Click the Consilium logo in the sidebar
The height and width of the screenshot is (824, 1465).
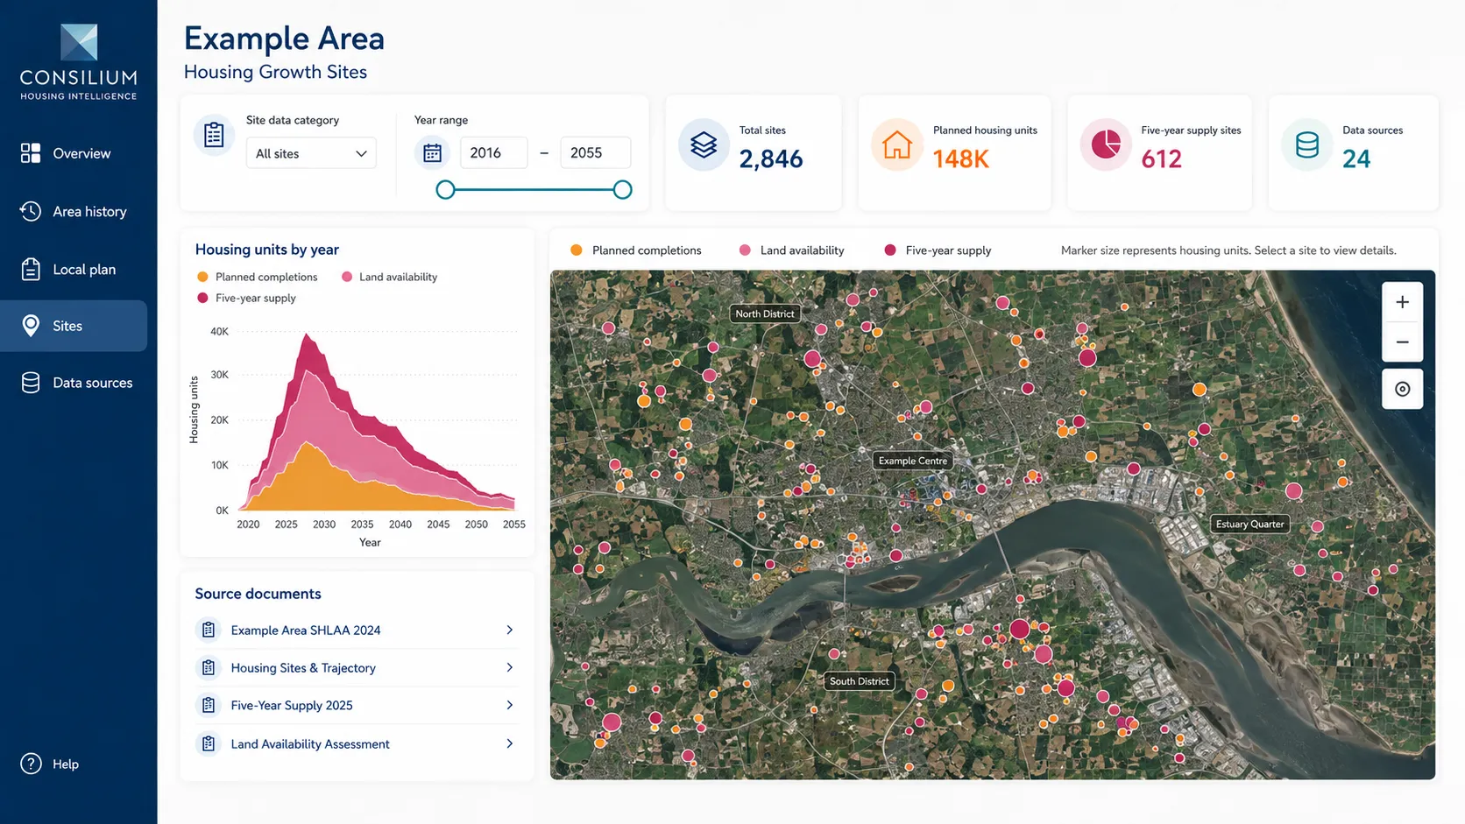(78, 62)
